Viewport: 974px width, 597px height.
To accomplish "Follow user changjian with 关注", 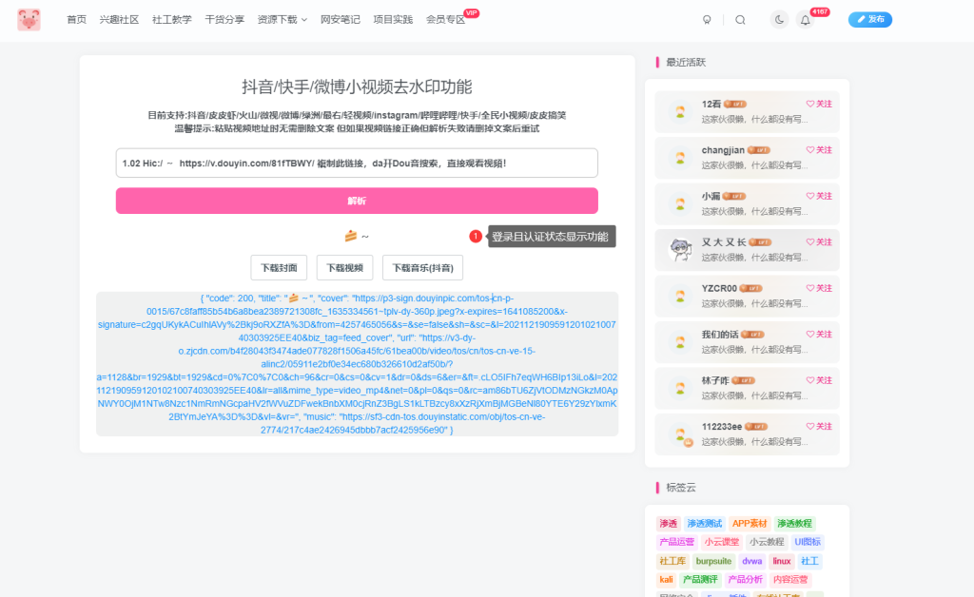I will click(819, 149).
